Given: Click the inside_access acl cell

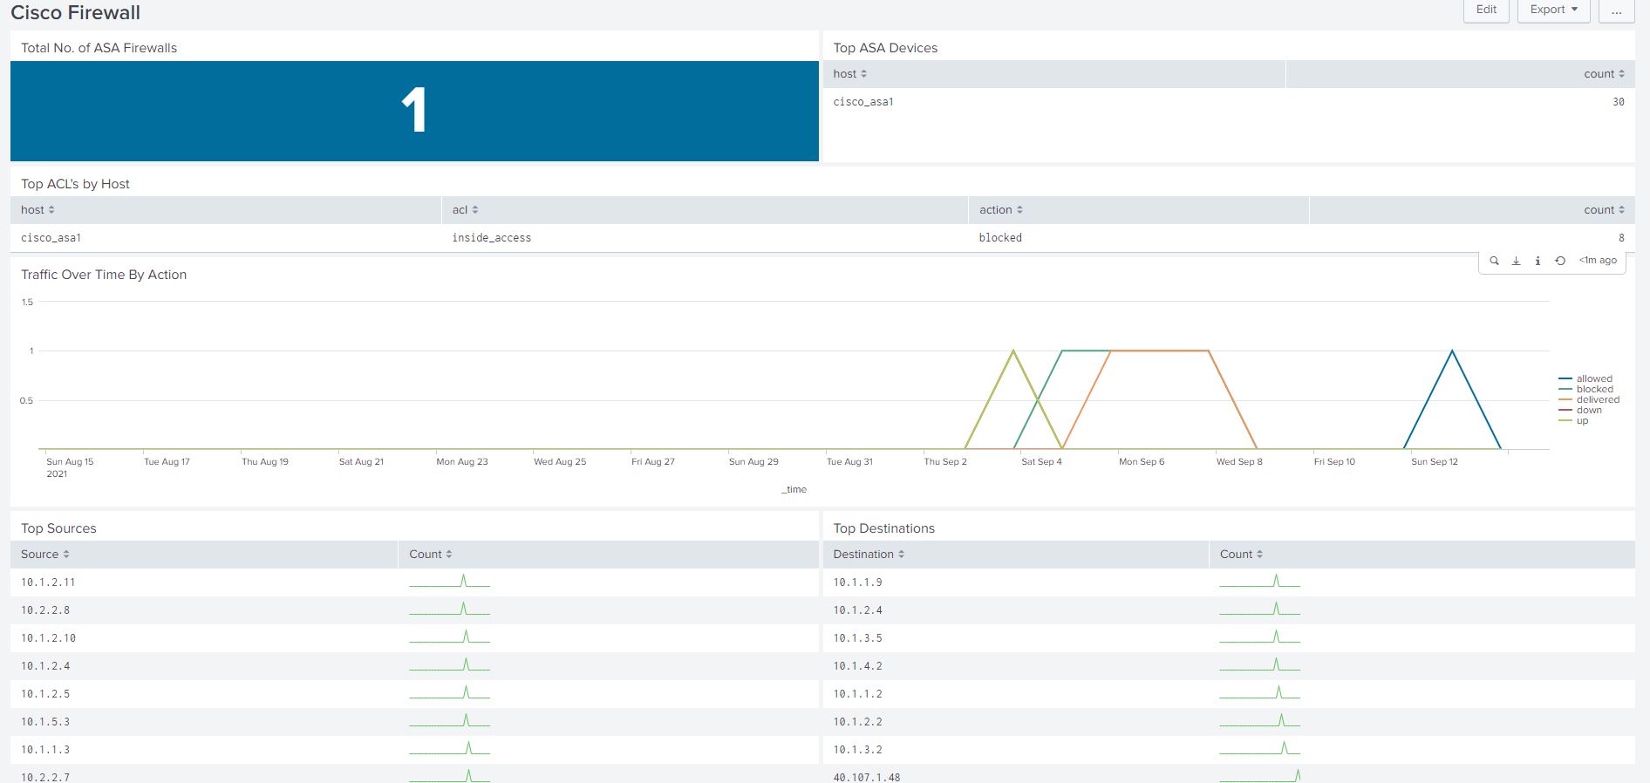Looking at the screenshot, I should click(491, 238).
